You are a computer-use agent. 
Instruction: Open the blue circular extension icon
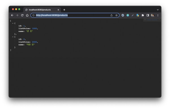pyautogui.click(x=123, y=15)
